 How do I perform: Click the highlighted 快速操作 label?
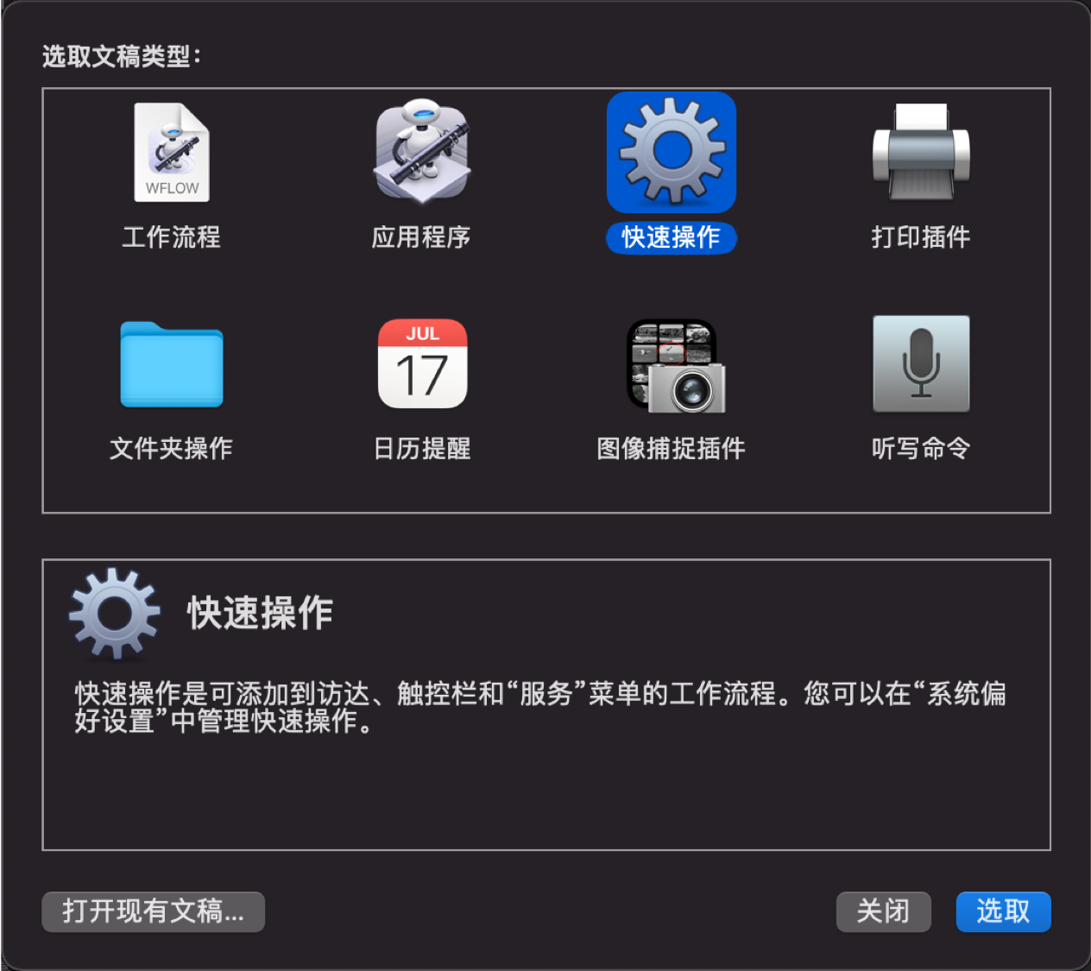click(672, 237)
